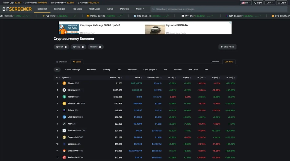Click the Login button
Screen dimensions: 290x161
(282, 3)
